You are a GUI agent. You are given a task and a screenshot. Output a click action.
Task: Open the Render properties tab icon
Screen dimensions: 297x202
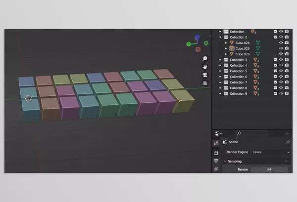pos(216,153)
